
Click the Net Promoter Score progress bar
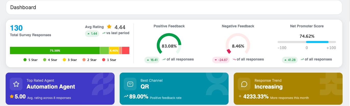[307, 42]
